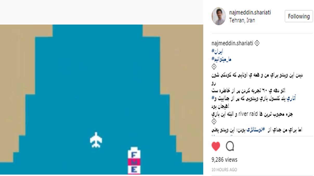Open the #آتاري hashtag link
314x176 pixels.
click(x=293, y=98)
